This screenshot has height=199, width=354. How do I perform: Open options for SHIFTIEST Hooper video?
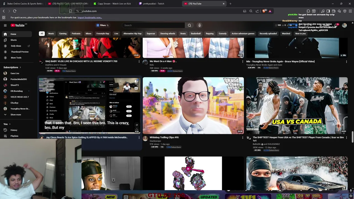tap(346, 137)
